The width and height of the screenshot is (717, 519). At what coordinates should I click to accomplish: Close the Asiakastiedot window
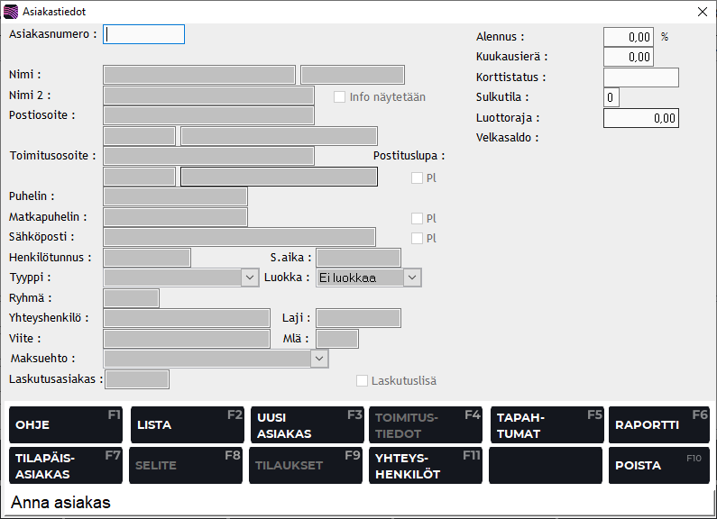click(x=702, y=12)
